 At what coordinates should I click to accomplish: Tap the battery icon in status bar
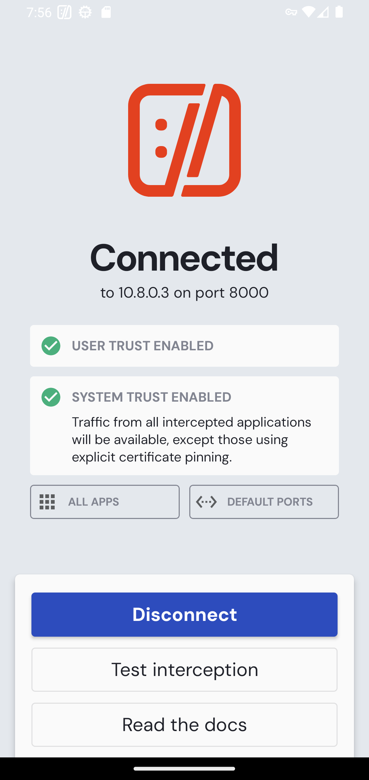(x=339, y=13)
